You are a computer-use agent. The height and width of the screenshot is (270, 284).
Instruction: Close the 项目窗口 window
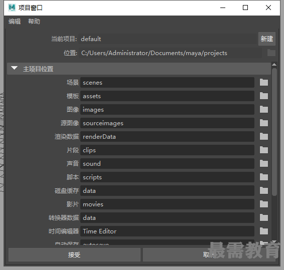(268, 8)
